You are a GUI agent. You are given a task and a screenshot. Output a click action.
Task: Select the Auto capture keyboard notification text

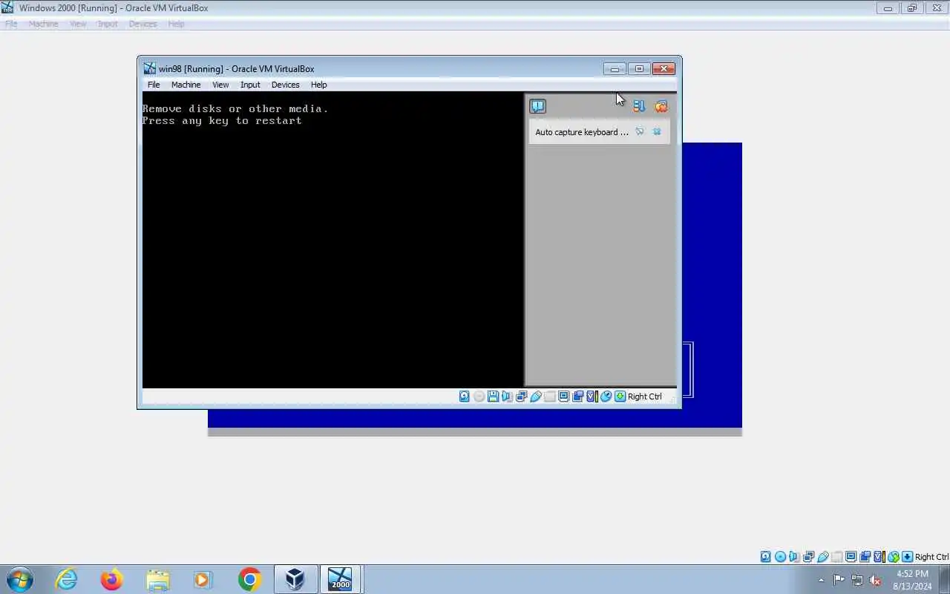(582, 132)
